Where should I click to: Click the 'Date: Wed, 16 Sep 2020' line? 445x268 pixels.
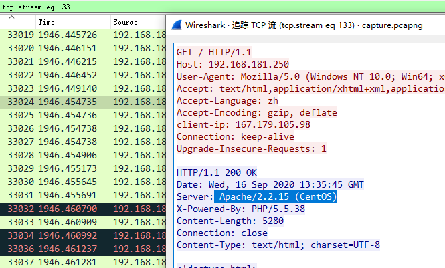coord(270,184)
